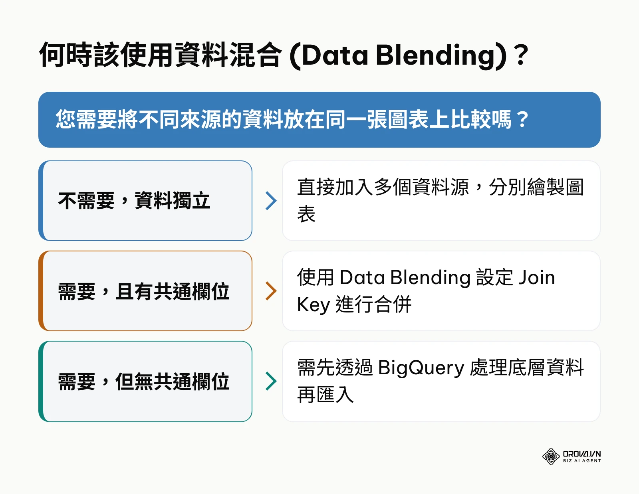Click the orange chevron after 需要，且有共通欄位

click(x=271, y=291)
